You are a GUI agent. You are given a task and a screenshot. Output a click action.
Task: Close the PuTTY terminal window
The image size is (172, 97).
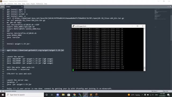[x=143, y=26]
